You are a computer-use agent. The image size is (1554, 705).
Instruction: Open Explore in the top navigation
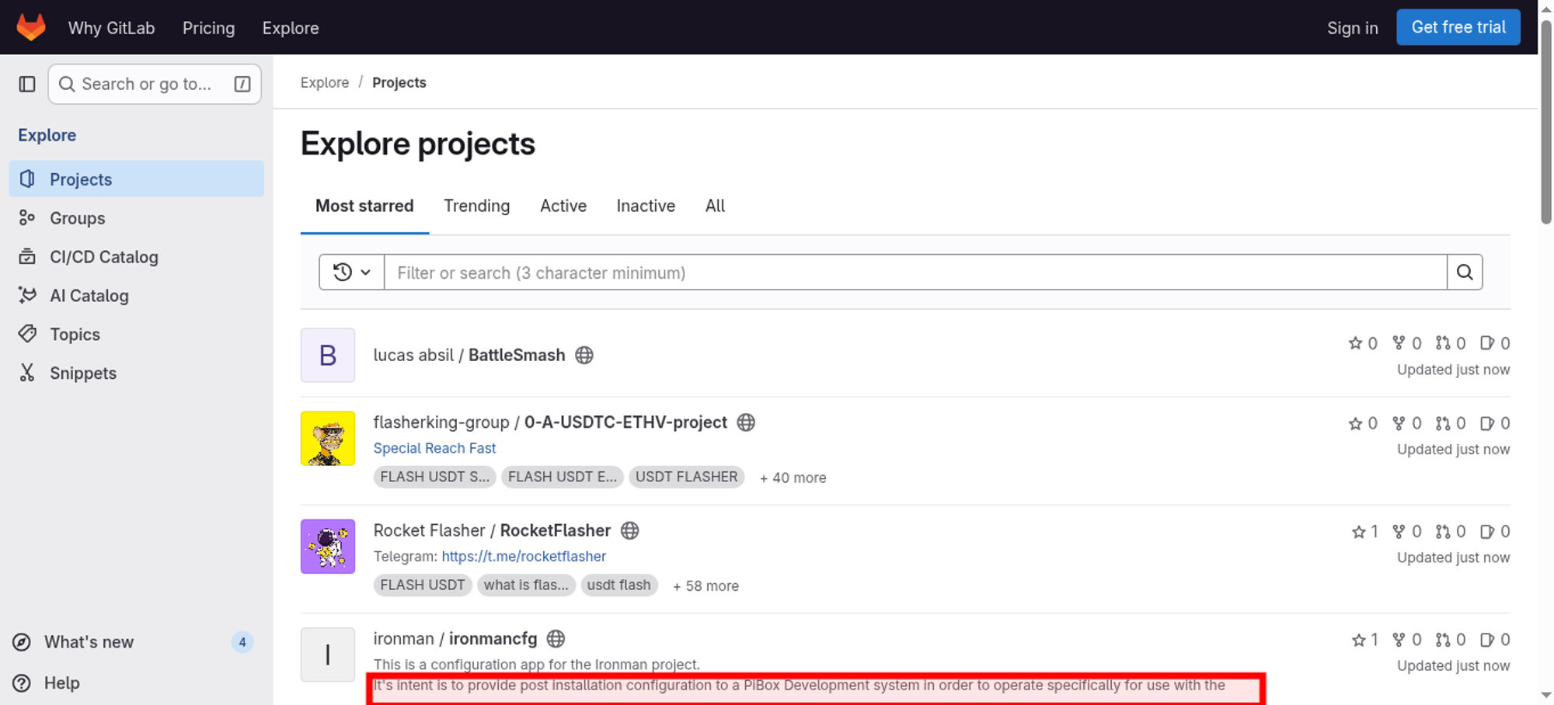(291, 28)
